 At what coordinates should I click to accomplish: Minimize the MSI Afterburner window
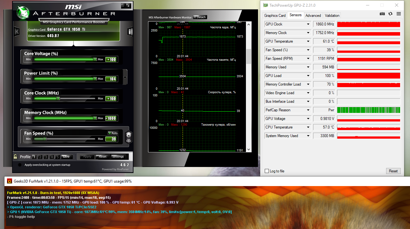123,6
